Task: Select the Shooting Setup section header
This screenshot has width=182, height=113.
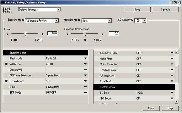Action: pos(45,53)
